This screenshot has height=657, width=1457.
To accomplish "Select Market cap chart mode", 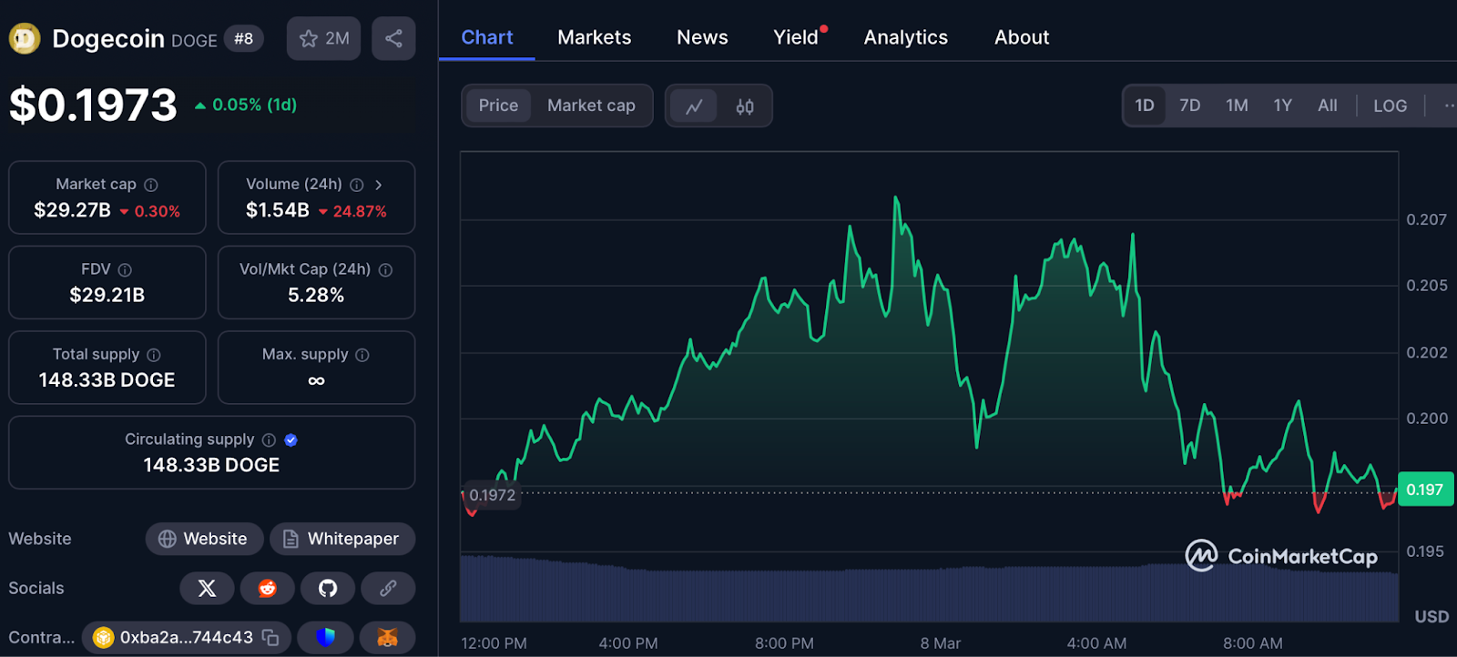I will pyautogui.click(x=591, y=106).
